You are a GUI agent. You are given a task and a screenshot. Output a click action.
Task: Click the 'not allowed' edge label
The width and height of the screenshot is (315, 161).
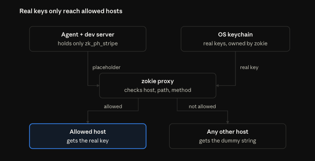202,106
